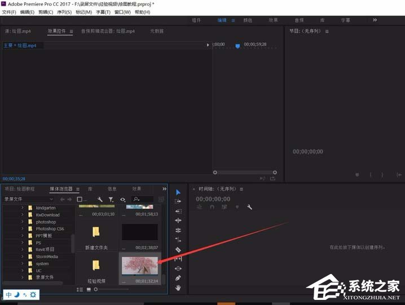Select the Revit项目 folder
Viewport: 405px width, 305px height.
(x=45, y=250)
